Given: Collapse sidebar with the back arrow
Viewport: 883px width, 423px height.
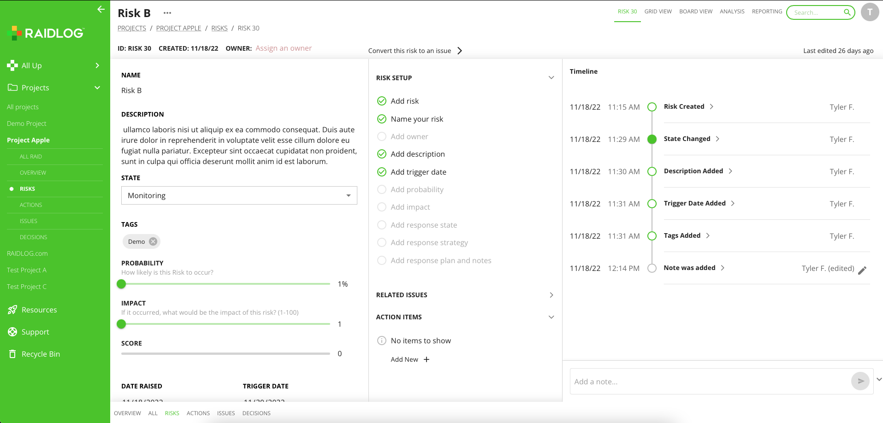Looking at the screenshot, I should pos(101,9).
